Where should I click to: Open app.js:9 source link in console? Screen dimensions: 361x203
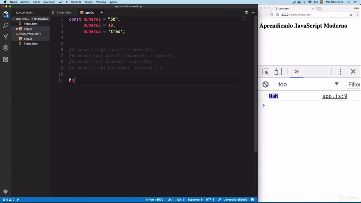(335, 96)
